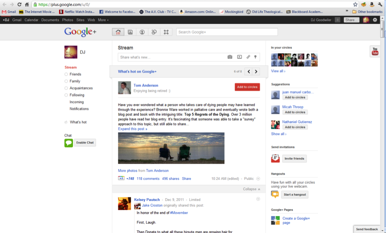Click the Share button in top bar
Image resolution: width=386 pixels, height=233 pixels.
tap(351, 20)
